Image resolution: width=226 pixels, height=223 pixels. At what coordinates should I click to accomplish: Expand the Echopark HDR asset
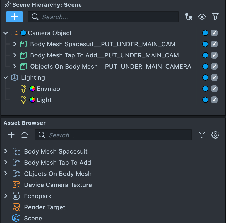pyautogui.click(x=6, y=196)
